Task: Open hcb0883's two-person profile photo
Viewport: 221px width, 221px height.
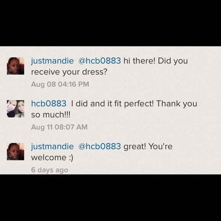Action: (16, 109)
